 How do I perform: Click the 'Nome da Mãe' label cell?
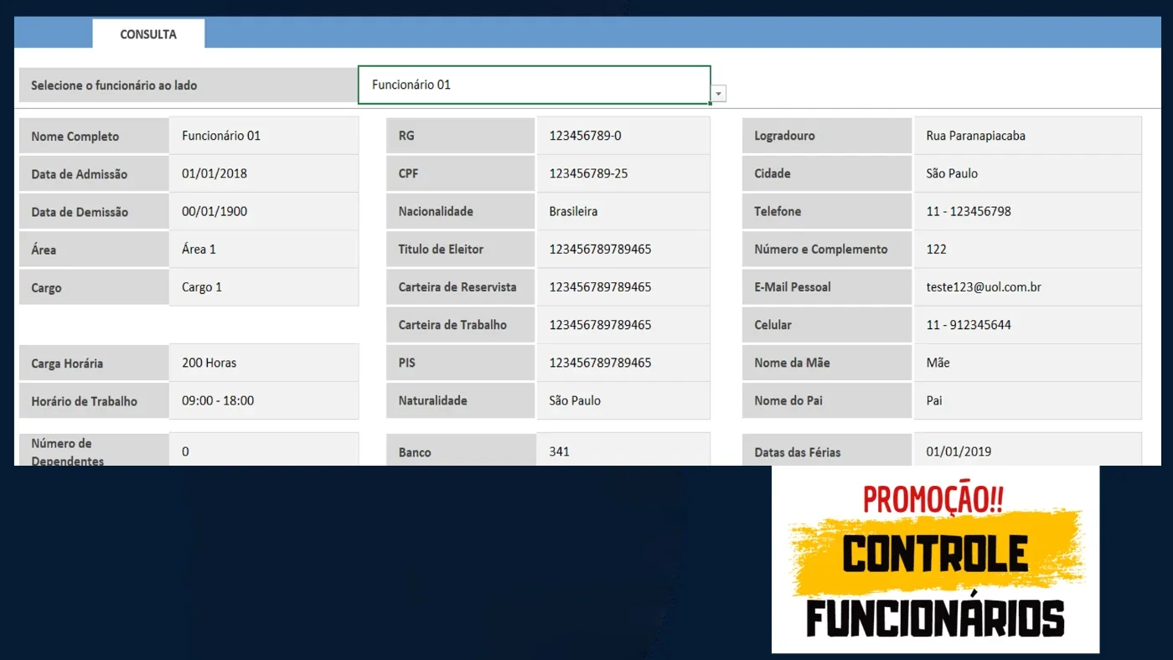(x=827, y=363)
